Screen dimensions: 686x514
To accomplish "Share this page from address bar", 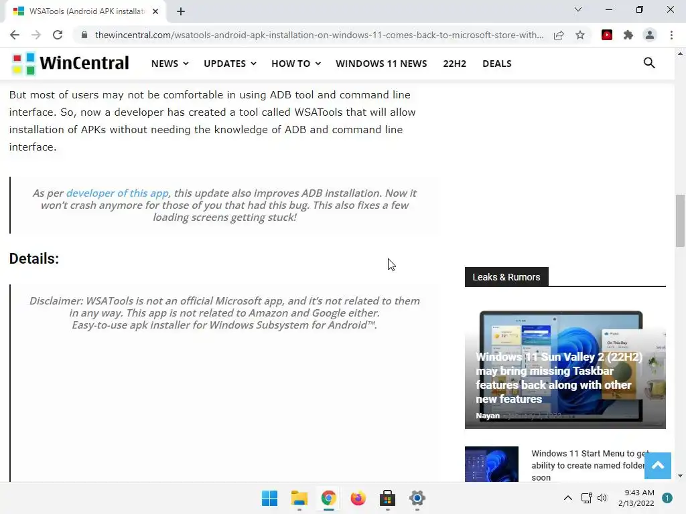I will 559,35.
